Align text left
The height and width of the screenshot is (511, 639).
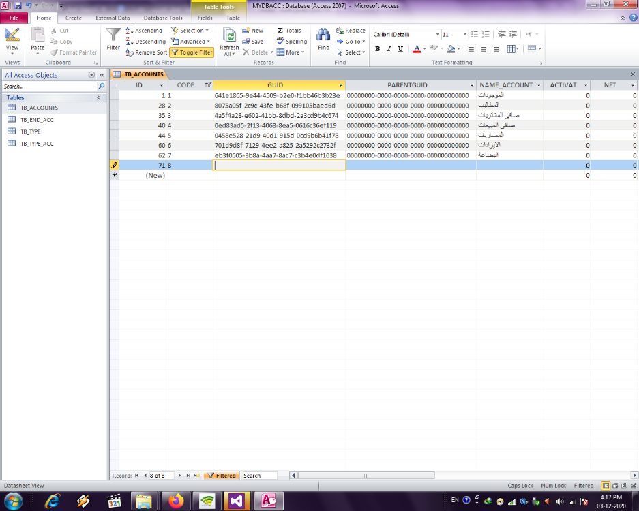(472, 49)
